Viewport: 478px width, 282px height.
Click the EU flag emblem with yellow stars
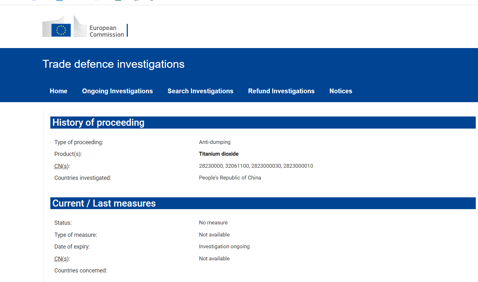[x=61, y=30]
